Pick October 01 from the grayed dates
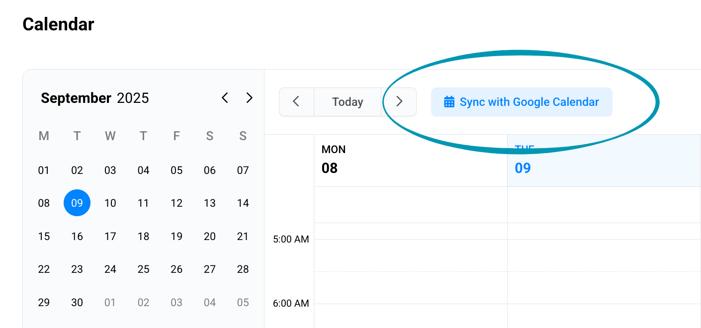Image resolution: width=701 pixels, height=328 pixels. (x=110, y=302)
